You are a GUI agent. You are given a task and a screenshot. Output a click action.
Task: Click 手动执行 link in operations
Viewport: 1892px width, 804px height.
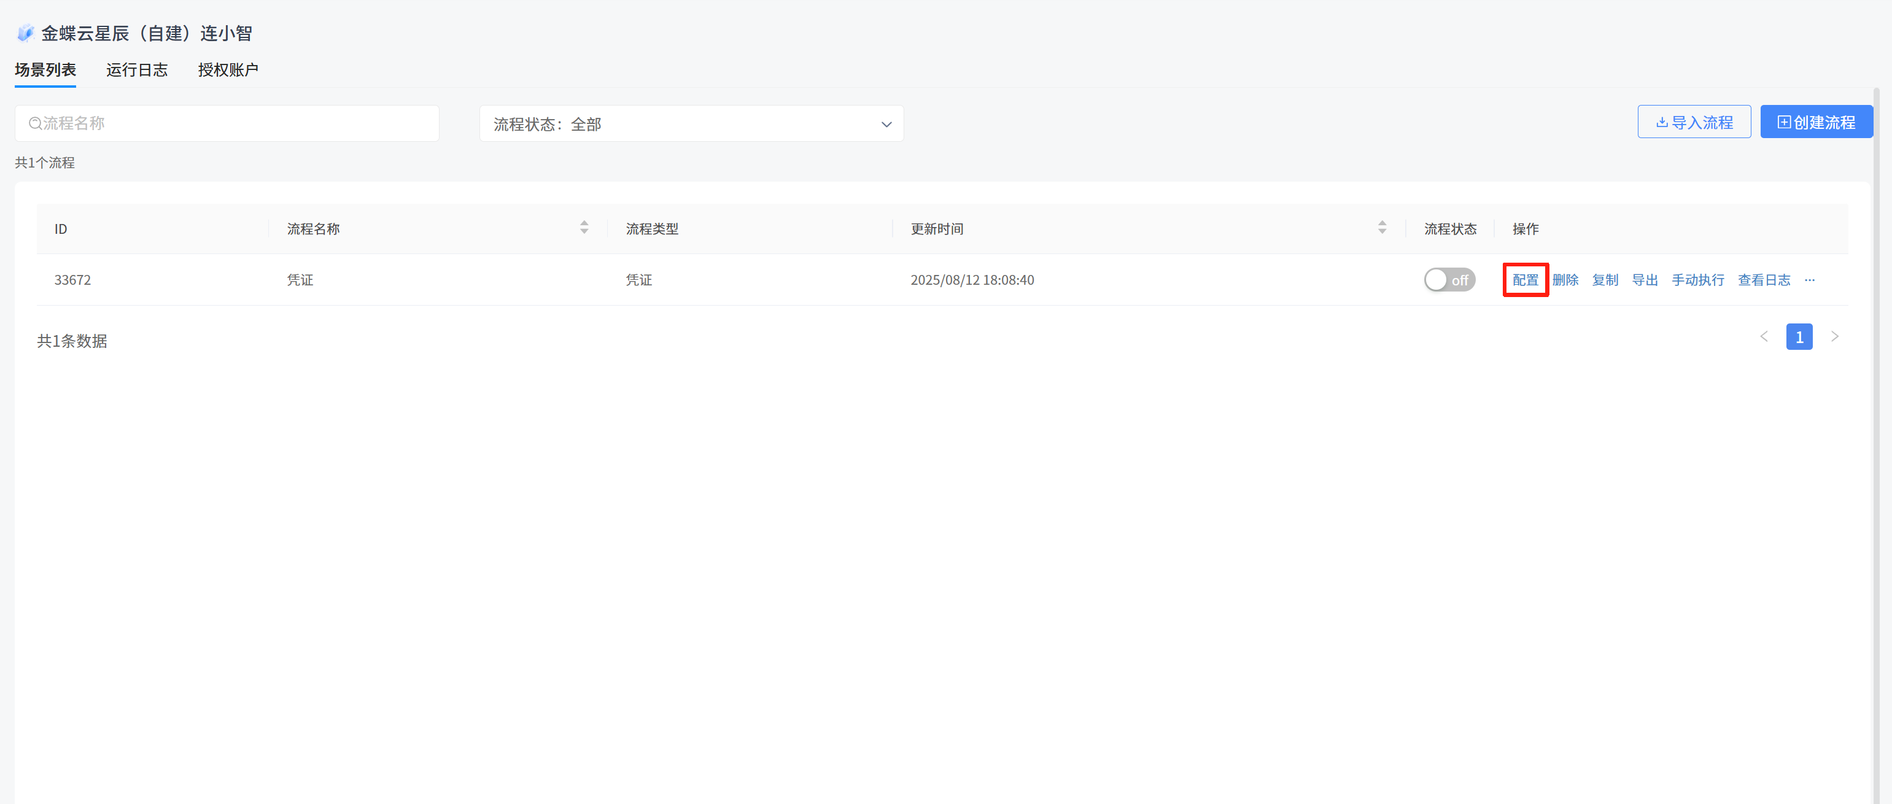click(1697, 280)
